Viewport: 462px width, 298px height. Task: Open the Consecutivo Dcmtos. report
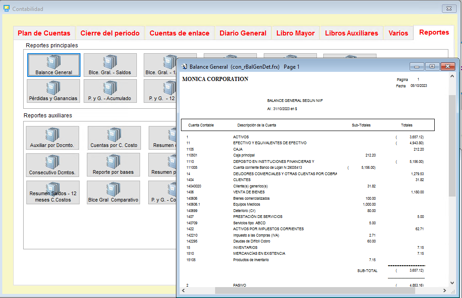[x=52, y=165]
